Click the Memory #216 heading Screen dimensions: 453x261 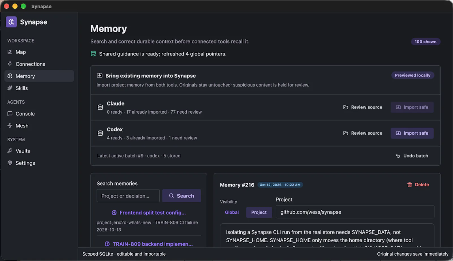237,185
